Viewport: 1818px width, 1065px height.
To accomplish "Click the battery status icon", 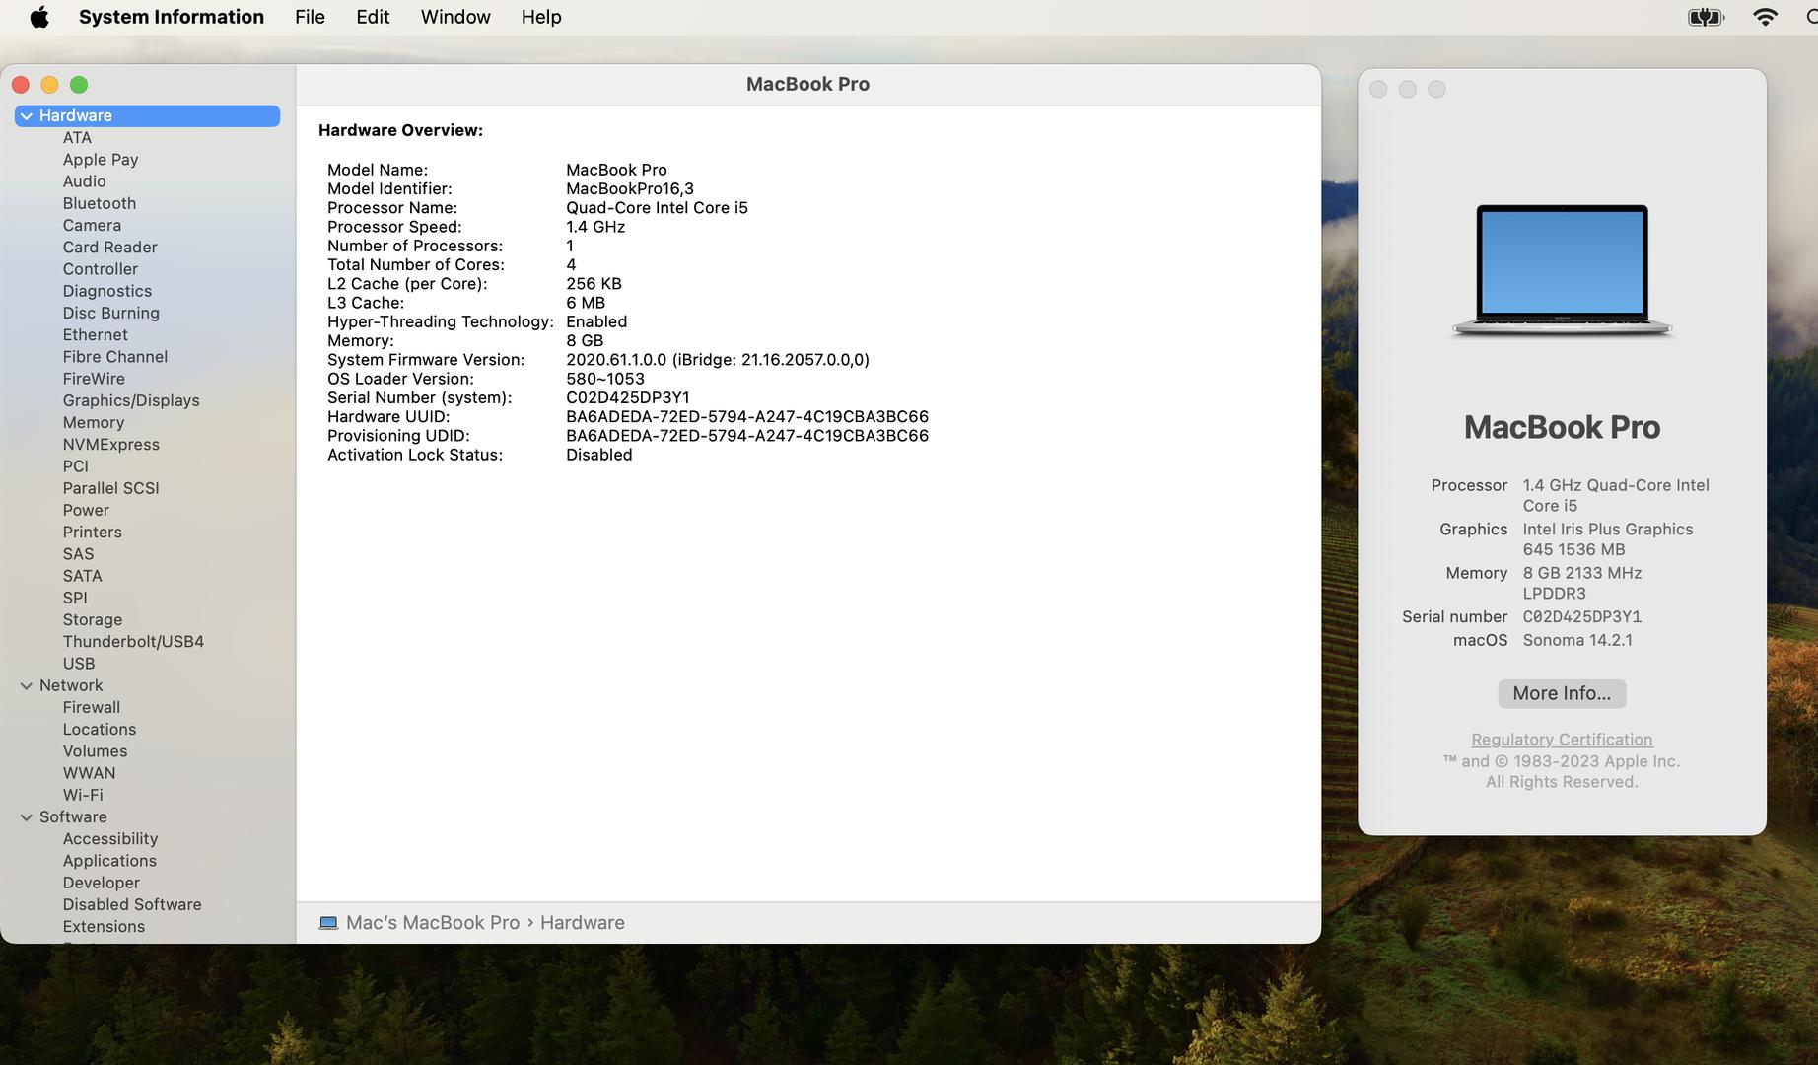I will (1706, 17).
